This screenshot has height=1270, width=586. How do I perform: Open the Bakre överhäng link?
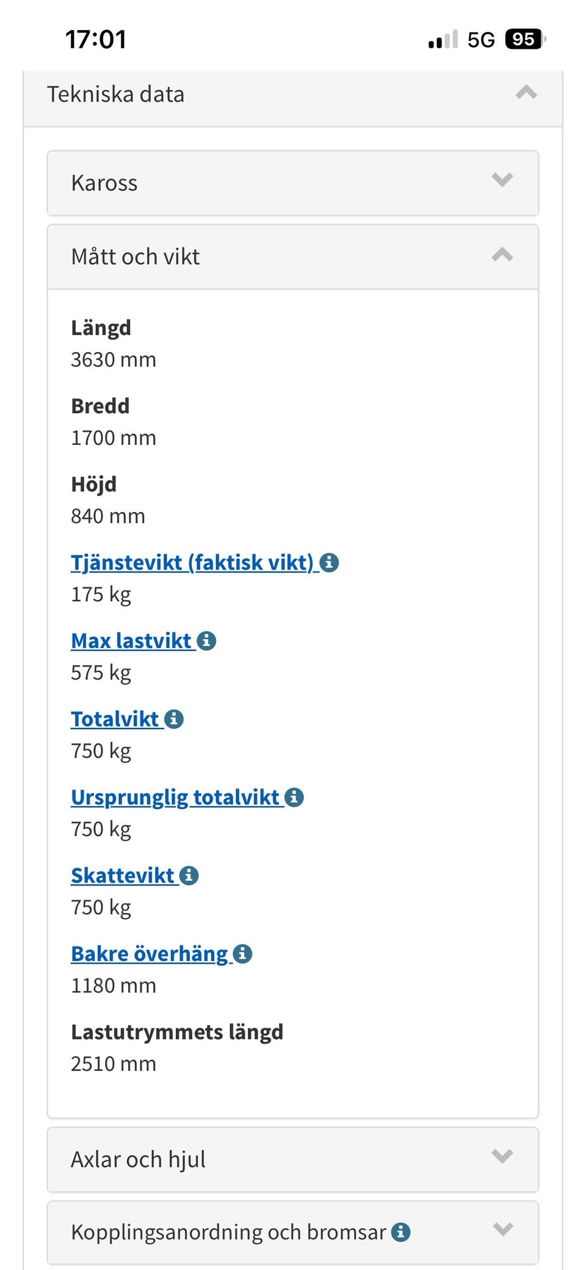150,953
